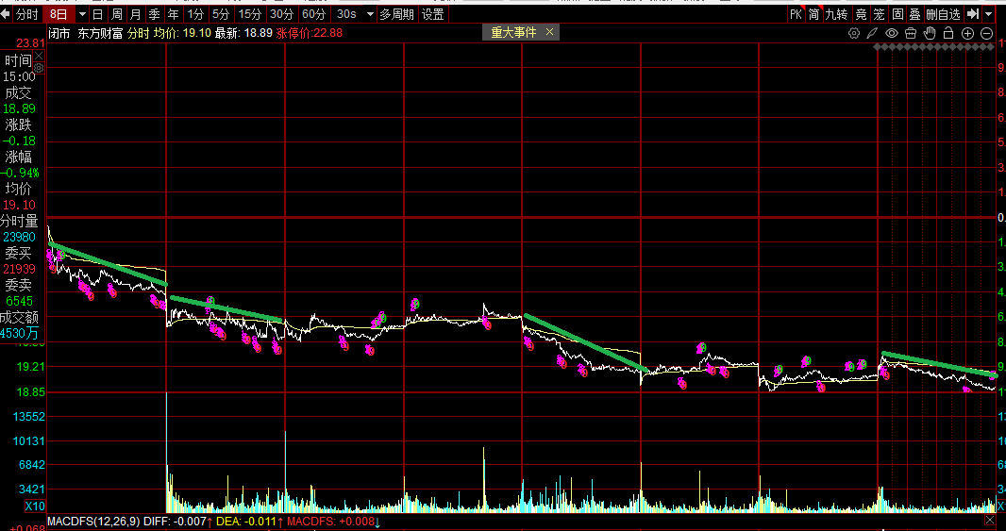
Task: Click the 最新: 18.89 text
Action: pyautogui.click(x=243, y=33)
